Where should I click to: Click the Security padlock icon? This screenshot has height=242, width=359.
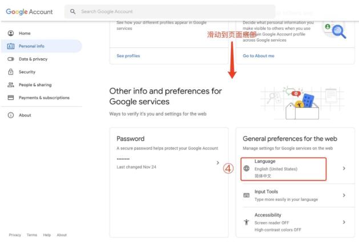[11, 72]
